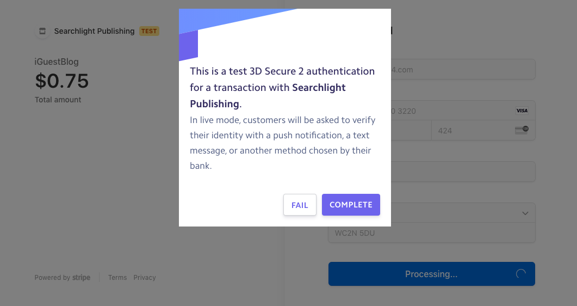Click the Processing... pay button

coord(432,274)
